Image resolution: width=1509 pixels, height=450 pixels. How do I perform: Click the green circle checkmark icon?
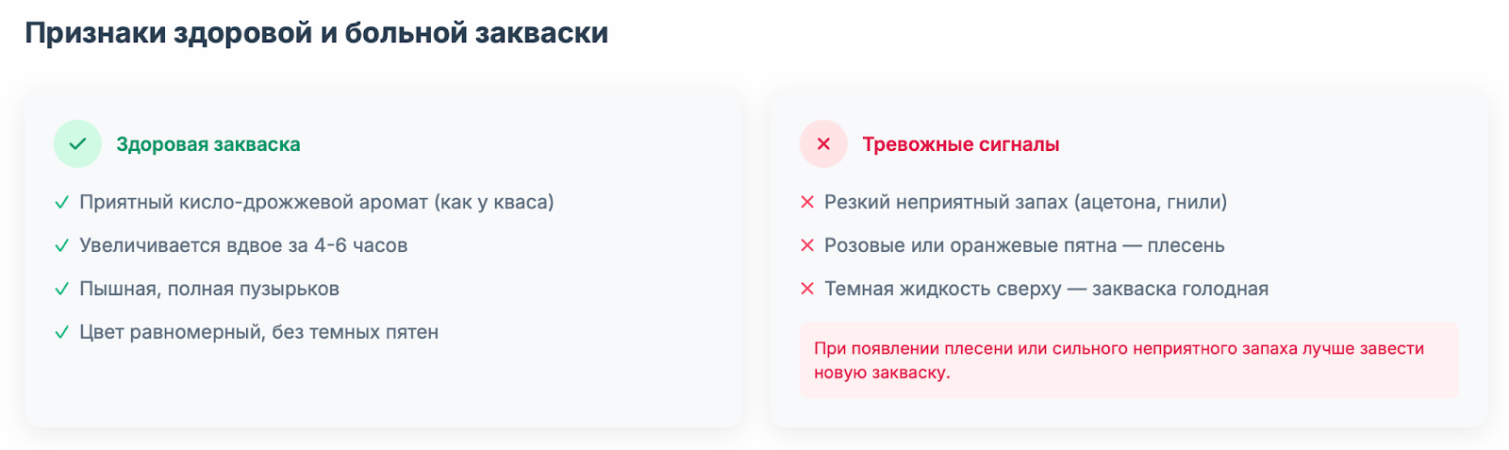(x=77, y=144)
